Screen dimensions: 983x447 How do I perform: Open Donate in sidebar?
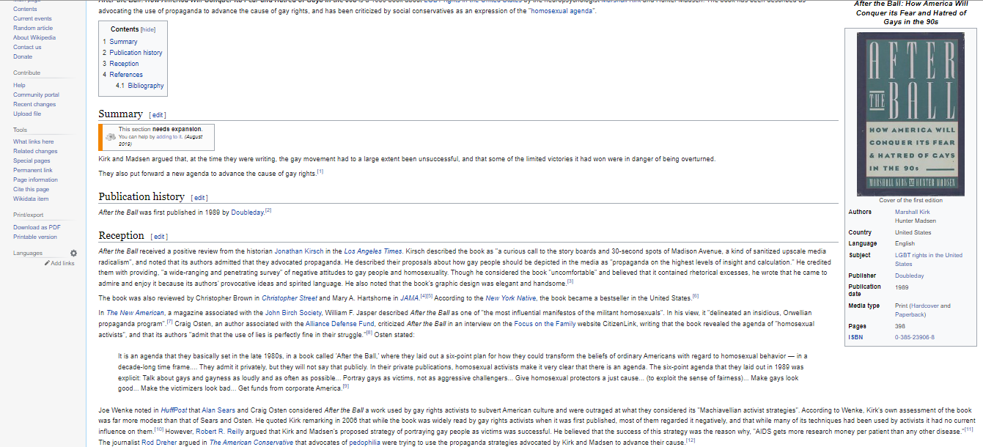pos(23,56)
